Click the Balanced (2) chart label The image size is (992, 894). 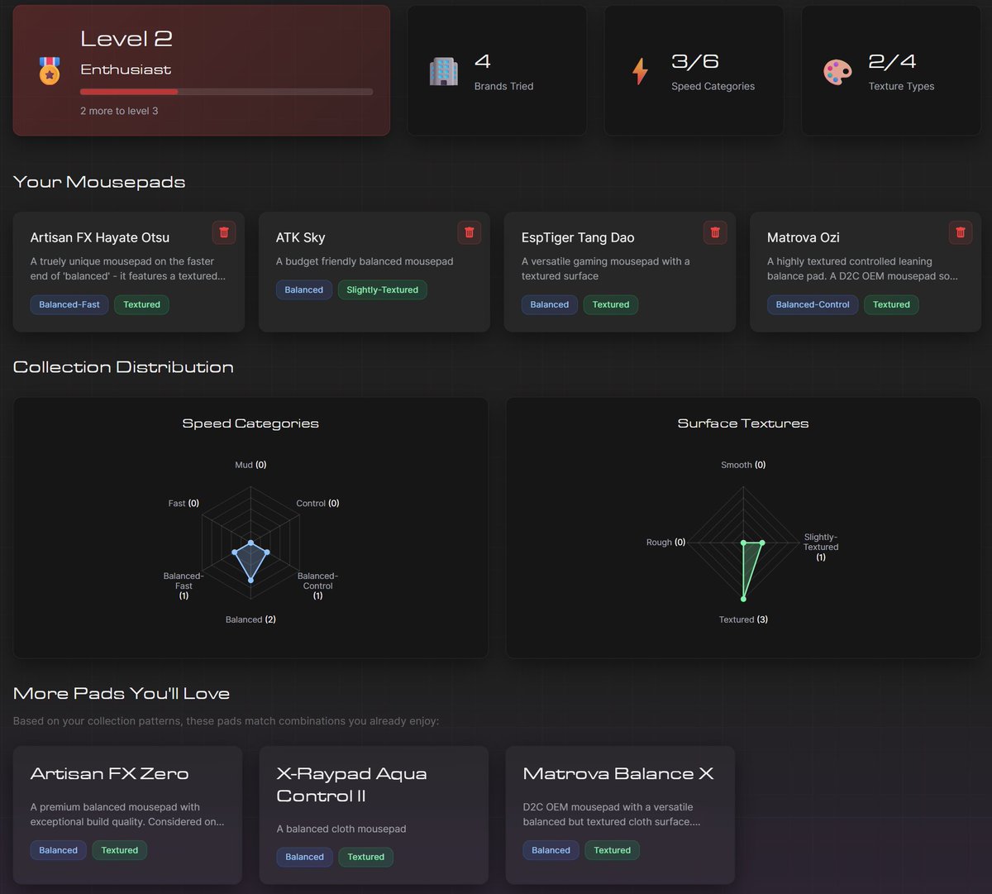[x=250, y=619]
